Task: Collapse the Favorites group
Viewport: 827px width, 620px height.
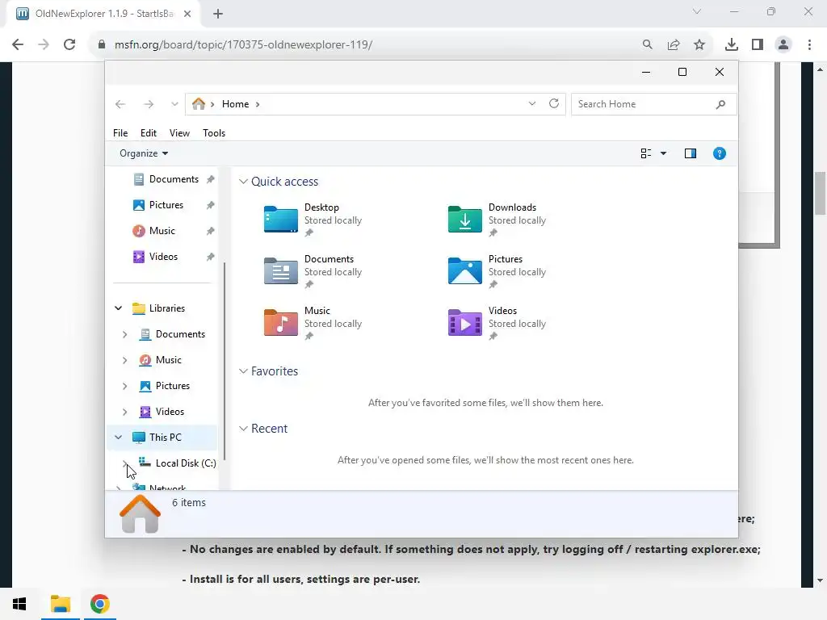Action: click(x=243, y=371)
